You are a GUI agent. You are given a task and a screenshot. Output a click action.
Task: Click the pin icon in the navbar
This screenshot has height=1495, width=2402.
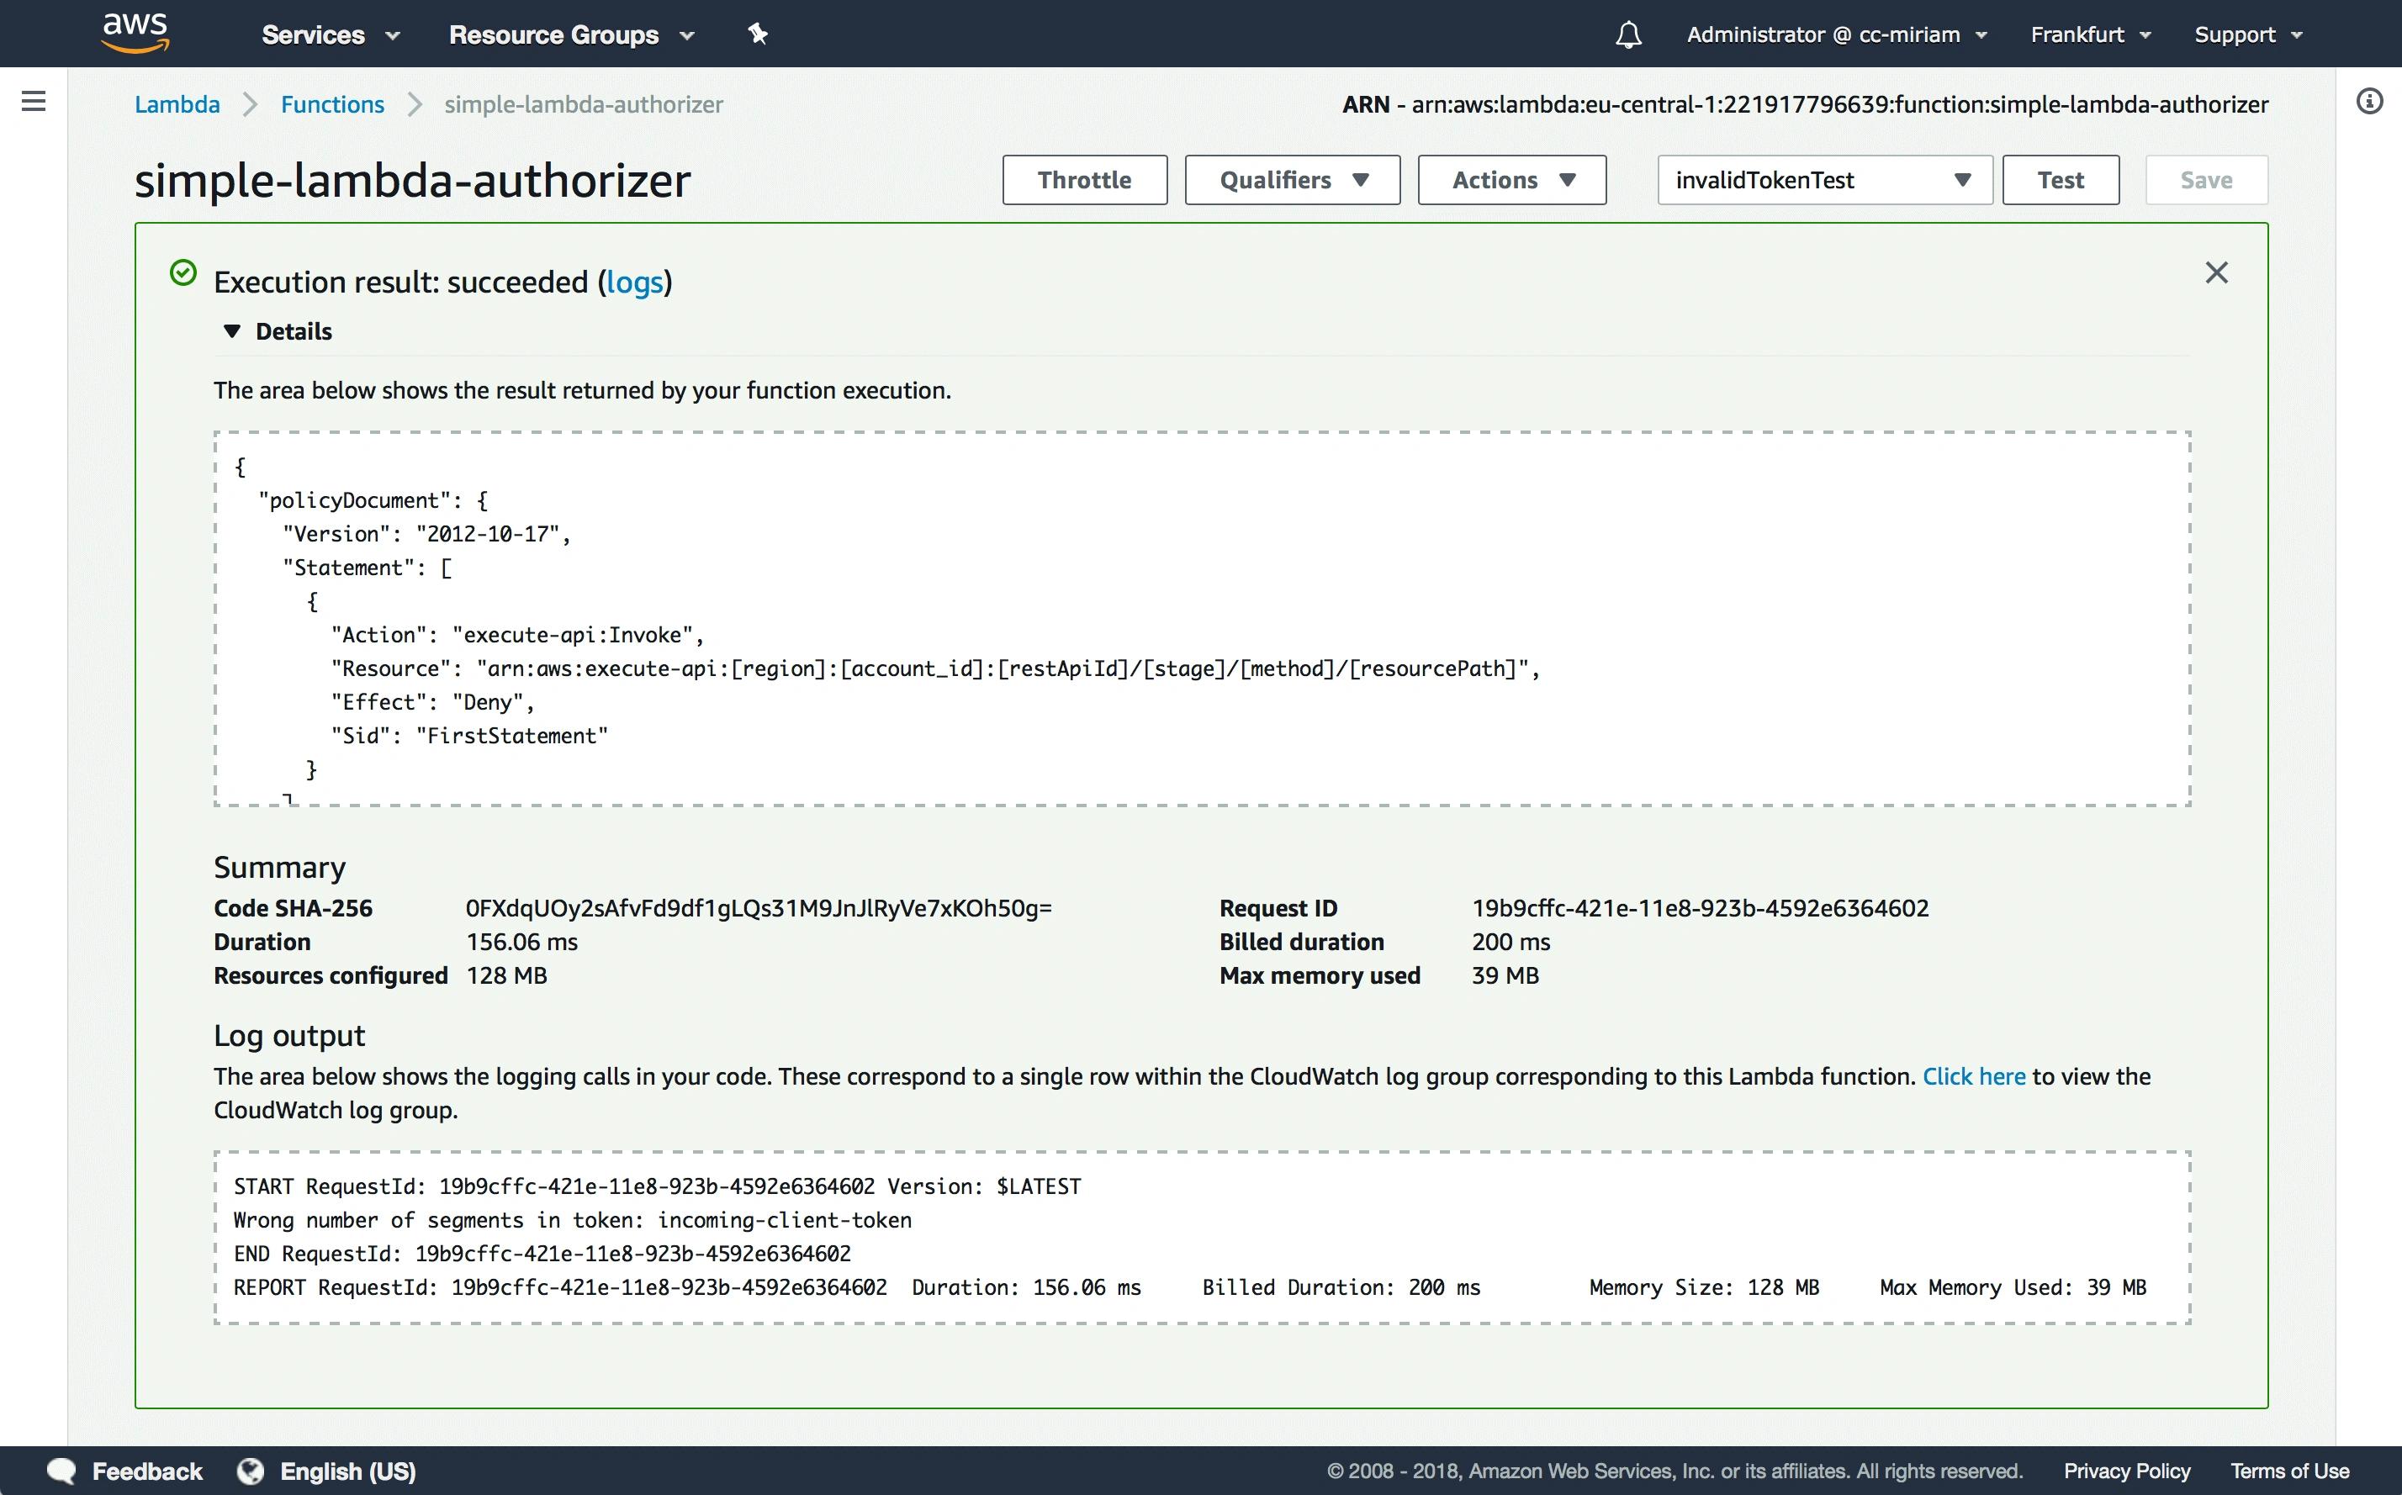tap(758, 34)
